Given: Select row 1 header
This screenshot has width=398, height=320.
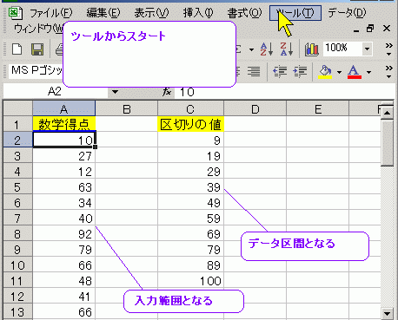Looking at the screenshot, I should [x=17, y=125].
